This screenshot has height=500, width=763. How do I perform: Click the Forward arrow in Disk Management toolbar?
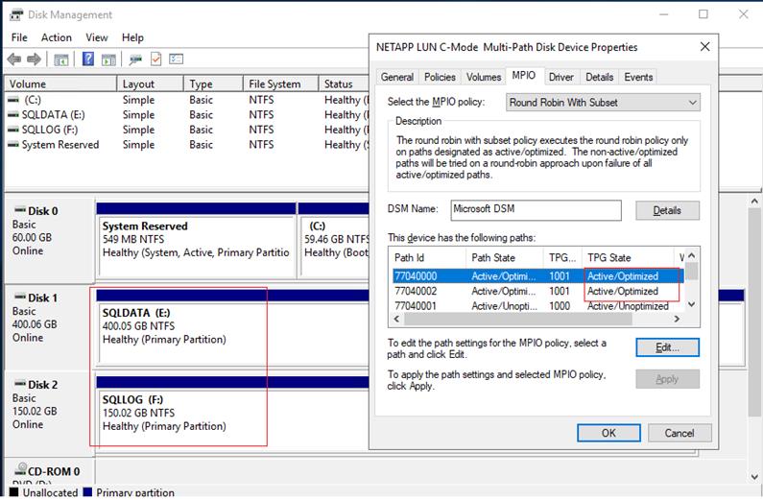(x=34, y=60)
